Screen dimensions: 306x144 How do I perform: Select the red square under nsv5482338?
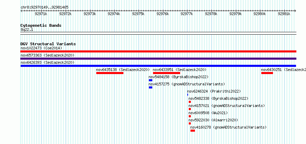(190, 102)
